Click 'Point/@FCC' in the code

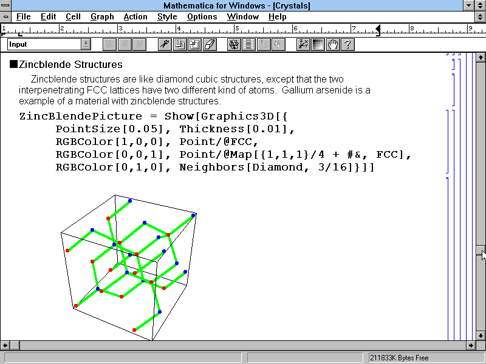[216, 142]
